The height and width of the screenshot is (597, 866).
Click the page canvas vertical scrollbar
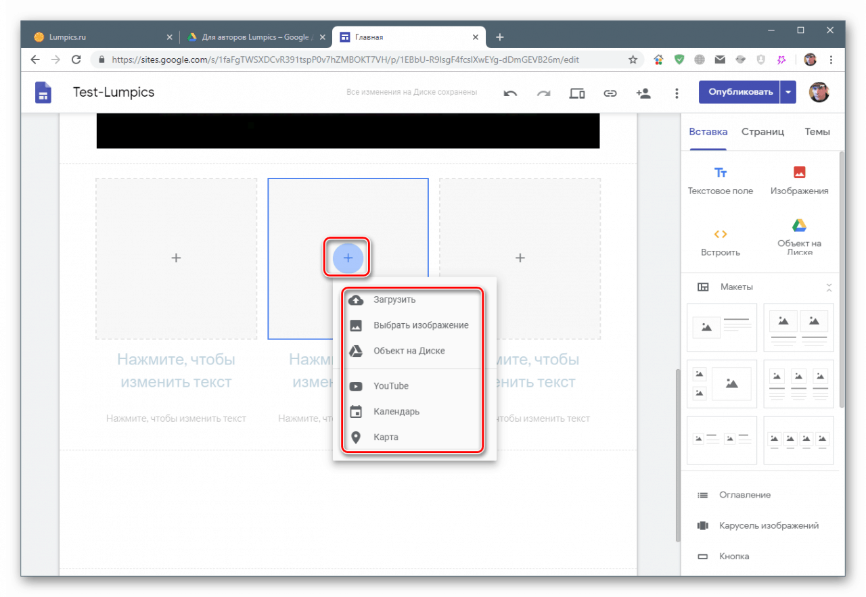[678, 455]
